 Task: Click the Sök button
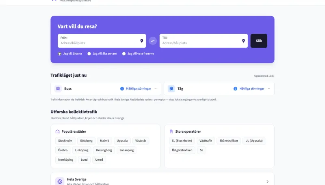point(259,41)
